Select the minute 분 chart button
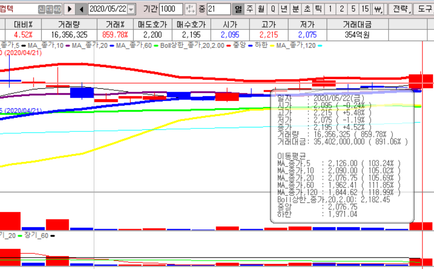The width and height of the screenshot is (434, 269). (x=296, y=9)
